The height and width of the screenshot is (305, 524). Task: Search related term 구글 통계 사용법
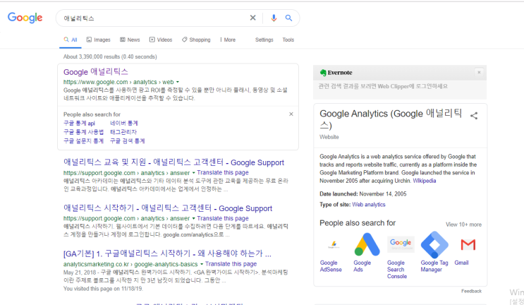click(x=83, y=132)
